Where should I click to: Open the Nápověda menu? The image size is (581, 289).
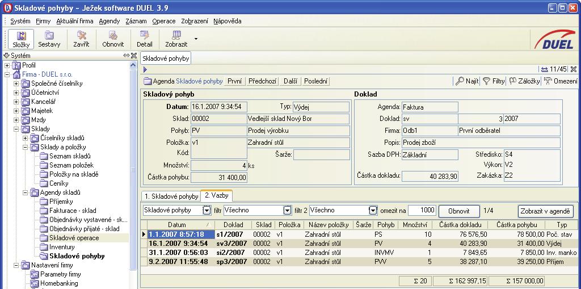point(227,21)
